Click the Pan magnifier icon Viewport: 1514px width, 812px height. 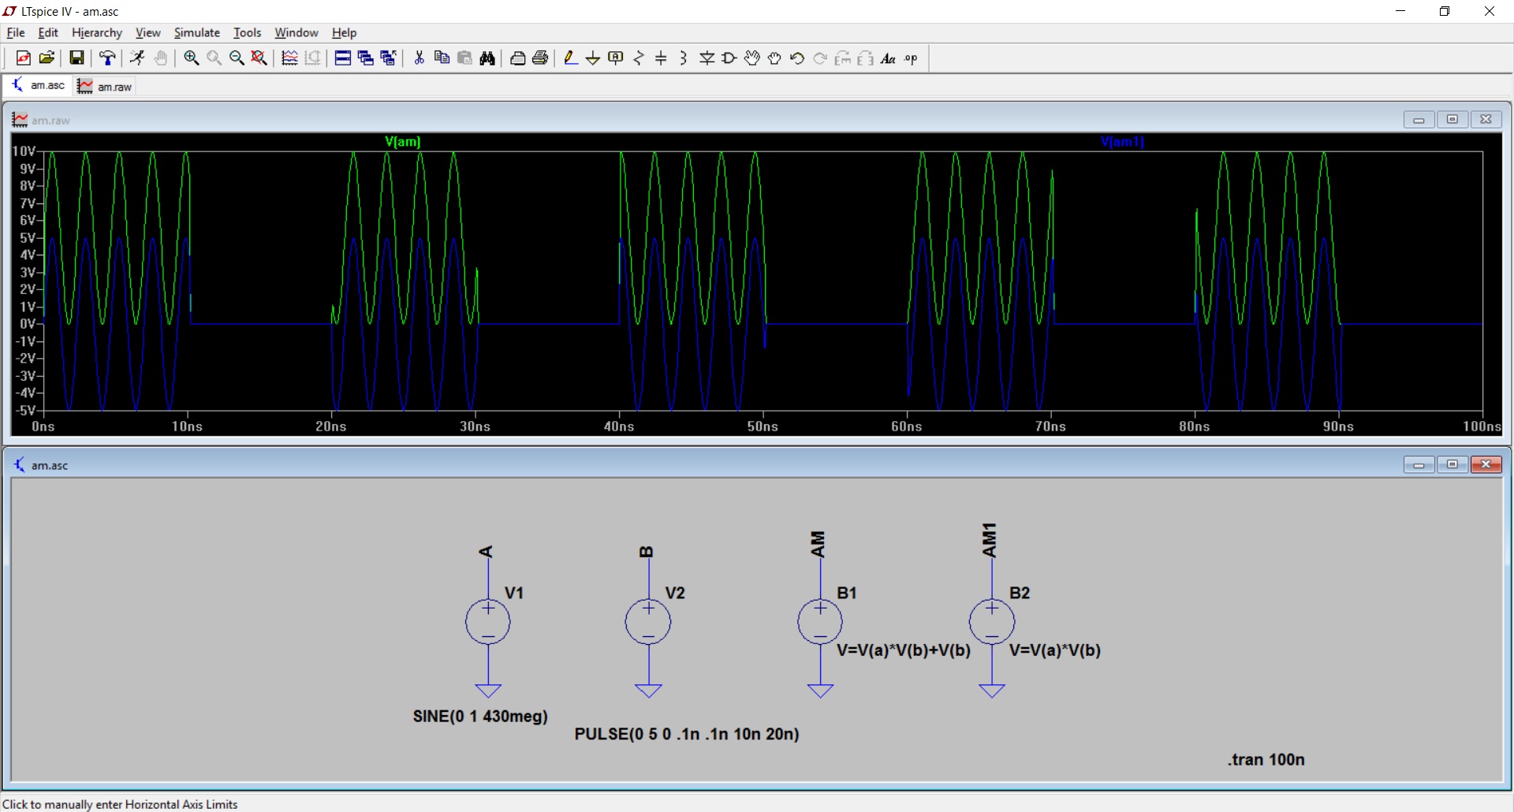pyautogui.click(x=214, y=58)
